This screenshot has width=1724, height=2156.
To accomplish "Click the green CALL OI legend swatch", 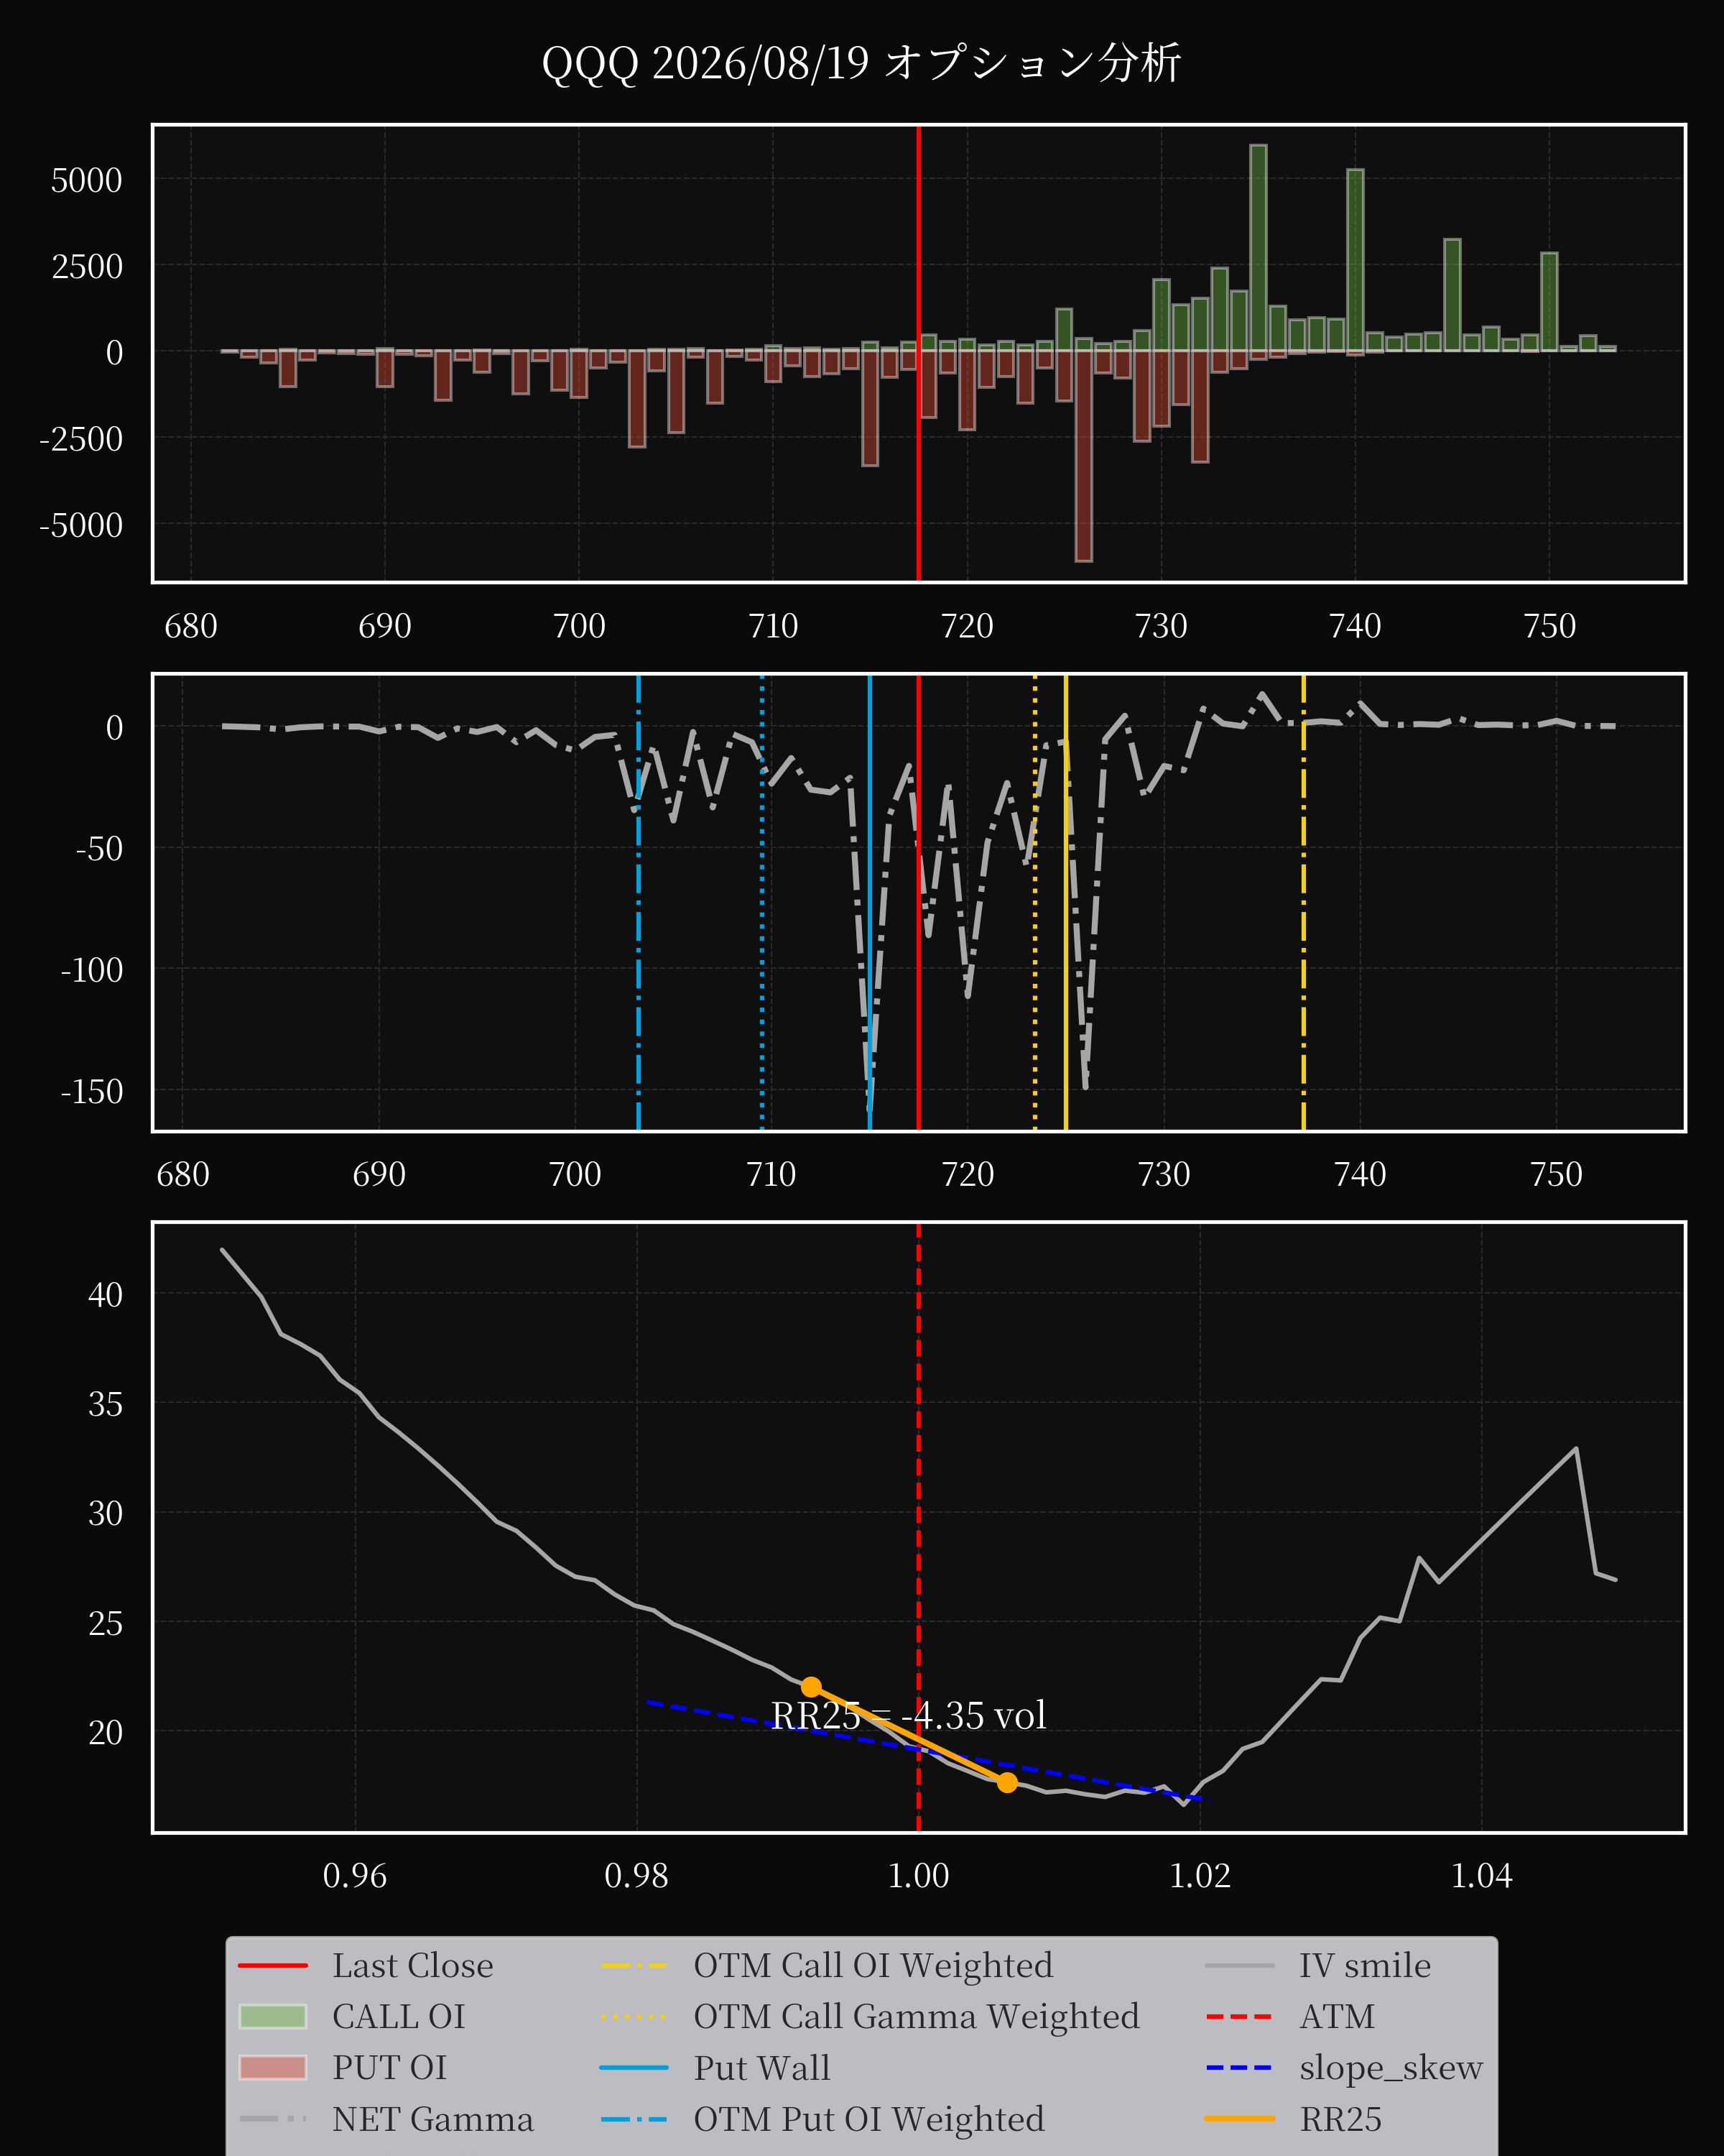I will pos(273,2016).
